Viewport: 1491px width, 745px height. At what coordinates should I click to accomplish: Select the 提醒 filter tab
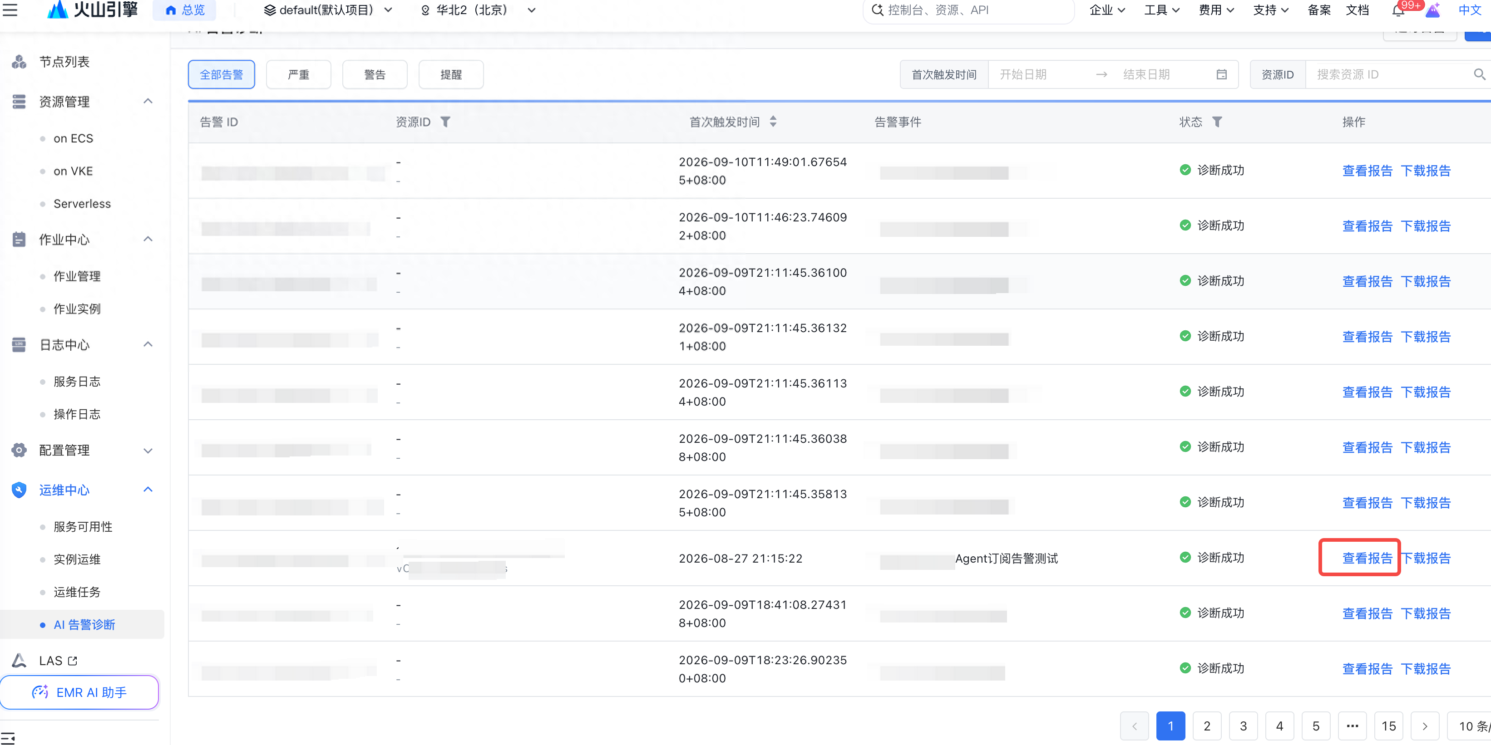pyautogui.click(x=451, y=74)
